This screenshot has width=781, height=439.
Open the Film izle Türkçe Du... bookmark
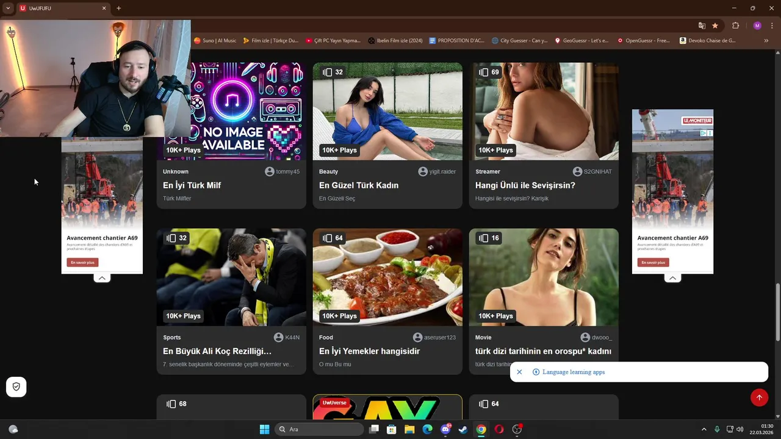270,41
